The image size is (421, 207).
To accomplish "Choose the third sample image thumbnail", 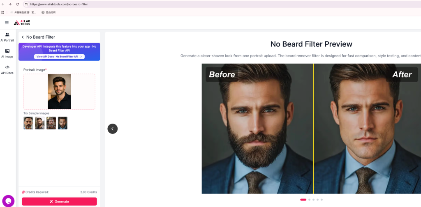I will pyautogui.click(x=51, y=123).
